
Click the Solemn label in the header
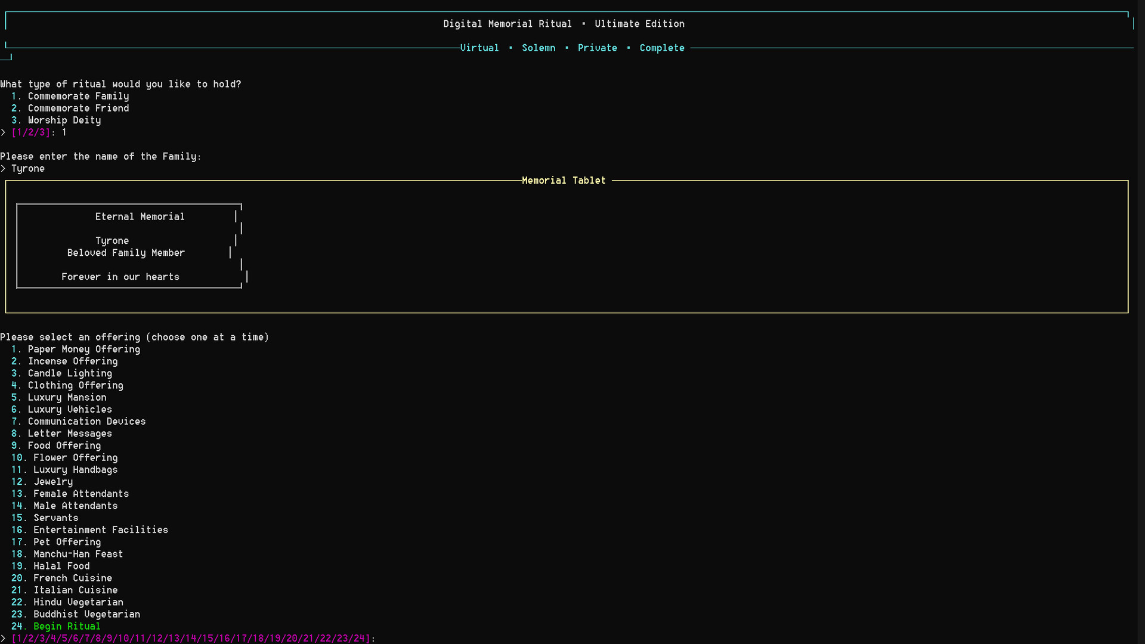pyautogui.click(x=539, y=48)
